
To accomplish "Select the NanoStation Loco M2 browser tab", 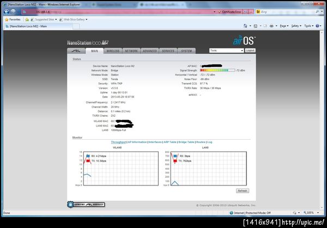I will (x=38, y=26).
